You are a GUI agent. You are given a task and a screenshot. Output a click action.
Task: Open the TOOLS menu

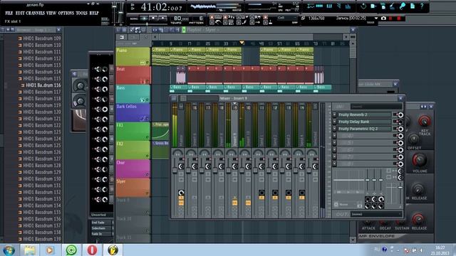point(81,13)
